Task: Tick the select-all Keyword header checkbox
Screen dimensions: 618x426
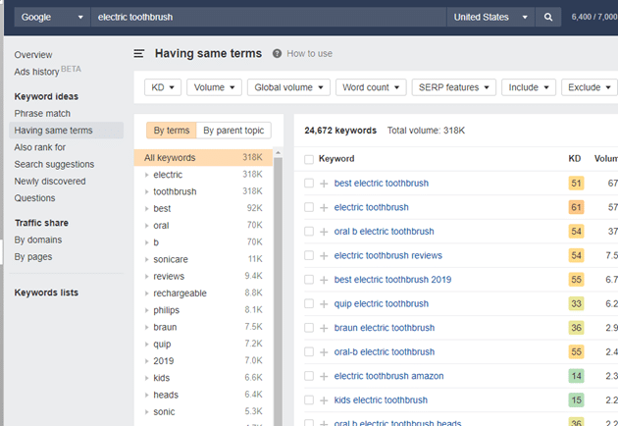Action: 309,159
